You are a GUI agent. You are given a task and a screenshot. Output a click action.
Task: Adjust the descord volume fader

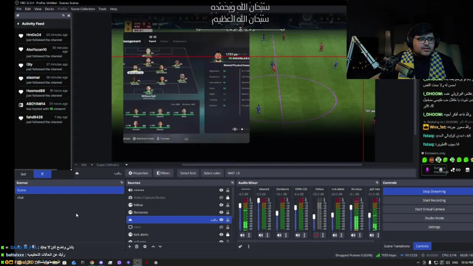(258, 201)
